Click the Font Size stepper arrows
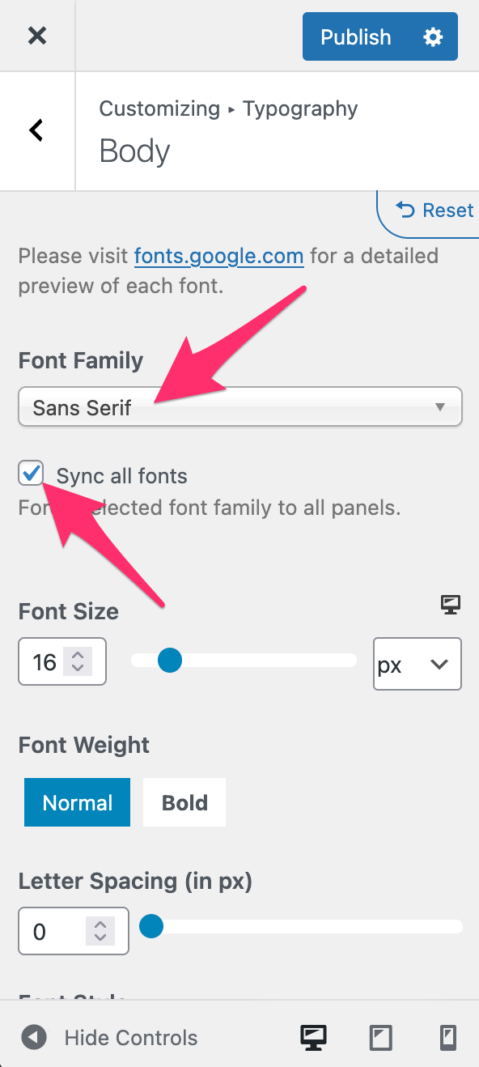479x1067 pixels. [78, 662]
